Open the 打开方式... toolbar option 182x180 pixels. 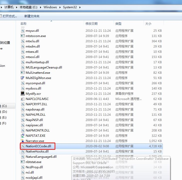click(x=9, y=16)
